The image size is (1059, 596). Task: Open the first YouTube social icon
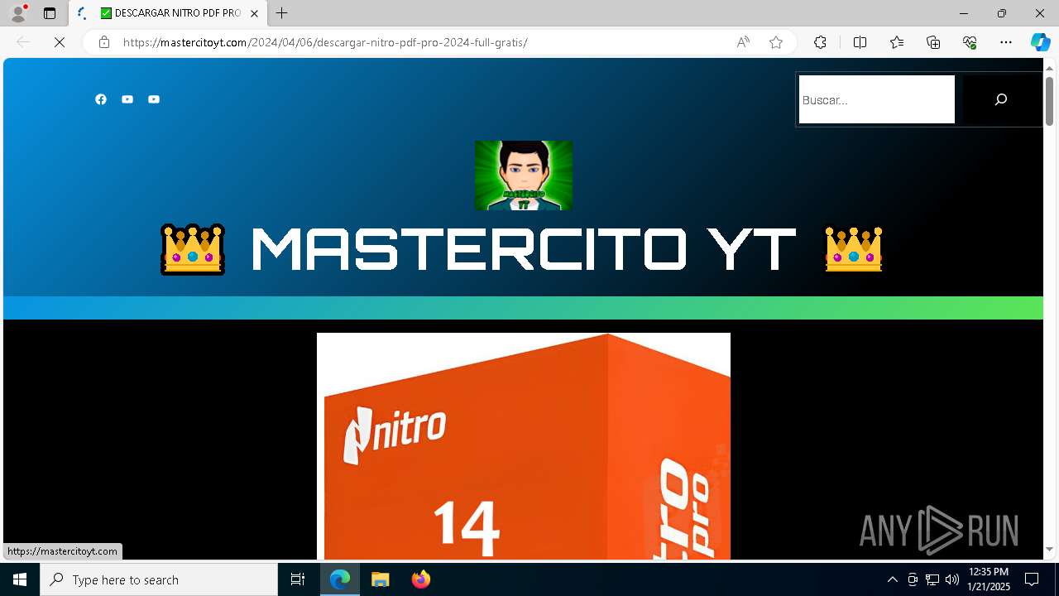coord(127,99)
